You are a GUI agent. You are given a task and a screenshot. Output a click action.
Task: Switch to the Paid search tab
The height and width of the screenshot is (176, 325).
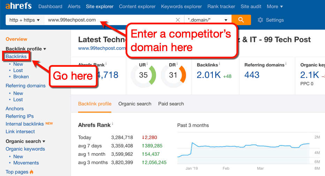pos(171,104)
